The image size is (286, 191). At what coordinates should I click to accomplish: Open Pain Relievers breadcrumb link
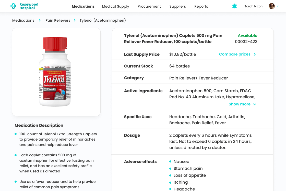click(58, 20)
